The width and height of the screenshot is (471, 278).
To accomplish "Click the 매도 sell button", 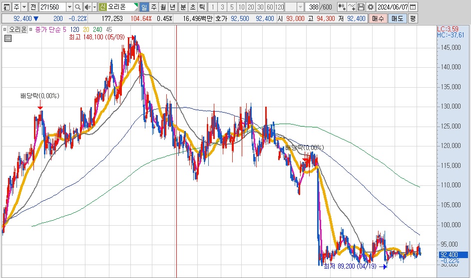I will tap(398, 18).
